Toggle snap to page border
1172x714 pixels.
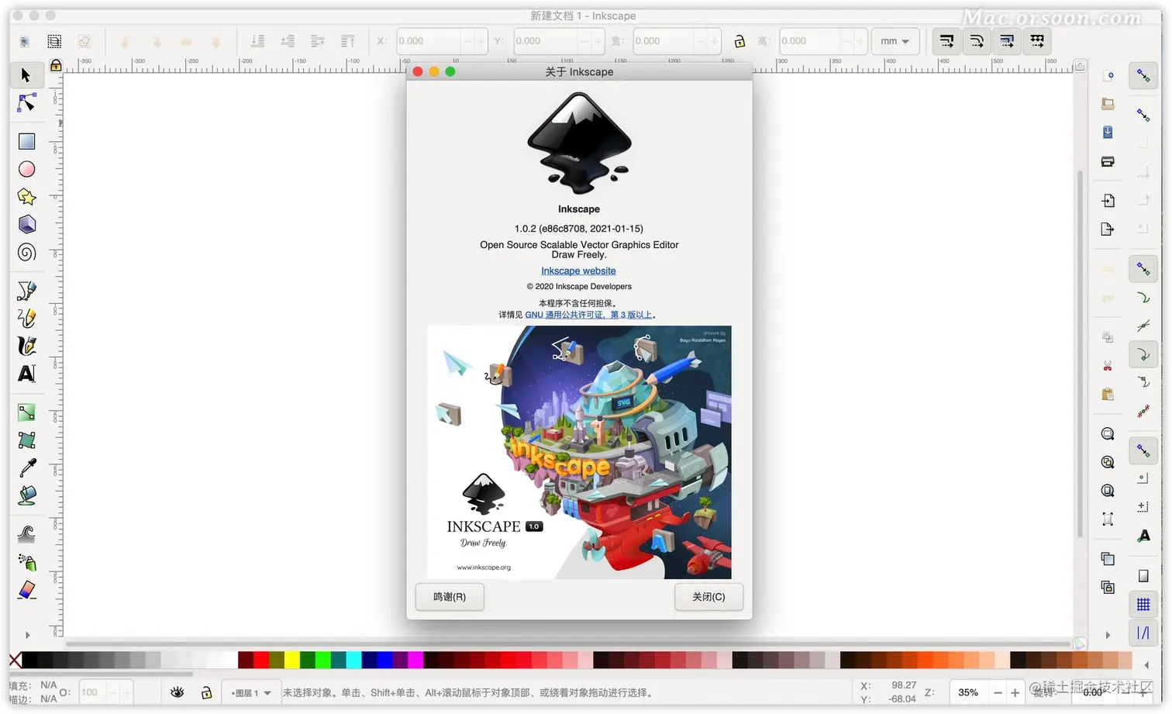1143,575
